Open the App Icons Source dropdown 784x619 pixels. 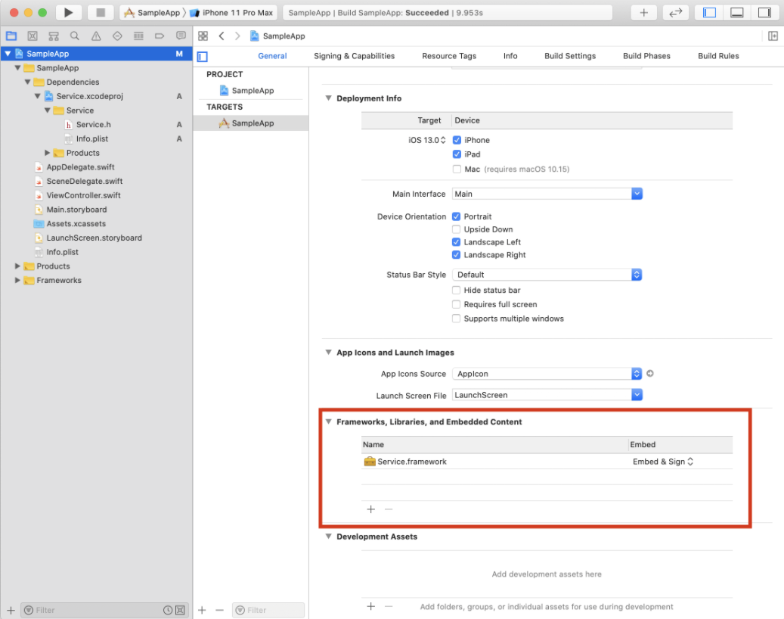coord(547,374)
